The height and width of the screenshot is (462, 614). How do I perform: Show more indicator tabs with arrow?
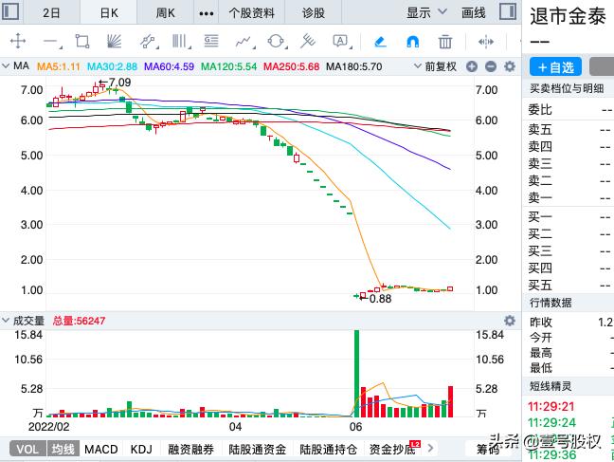coord(431,448)
